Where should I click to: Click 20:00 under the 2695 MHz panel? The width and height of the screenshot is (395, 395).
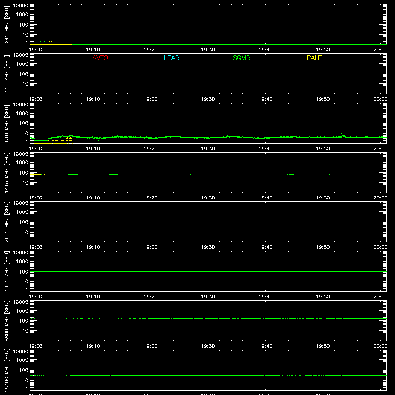pyautogui.click(x=380, y=247)
